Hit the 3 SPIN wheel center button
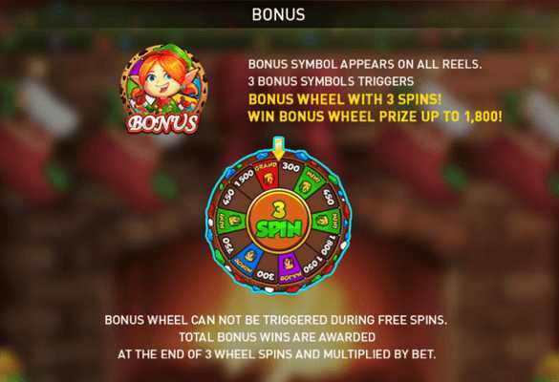The height and width of the screenshot is (382, 559). point(279,220)
